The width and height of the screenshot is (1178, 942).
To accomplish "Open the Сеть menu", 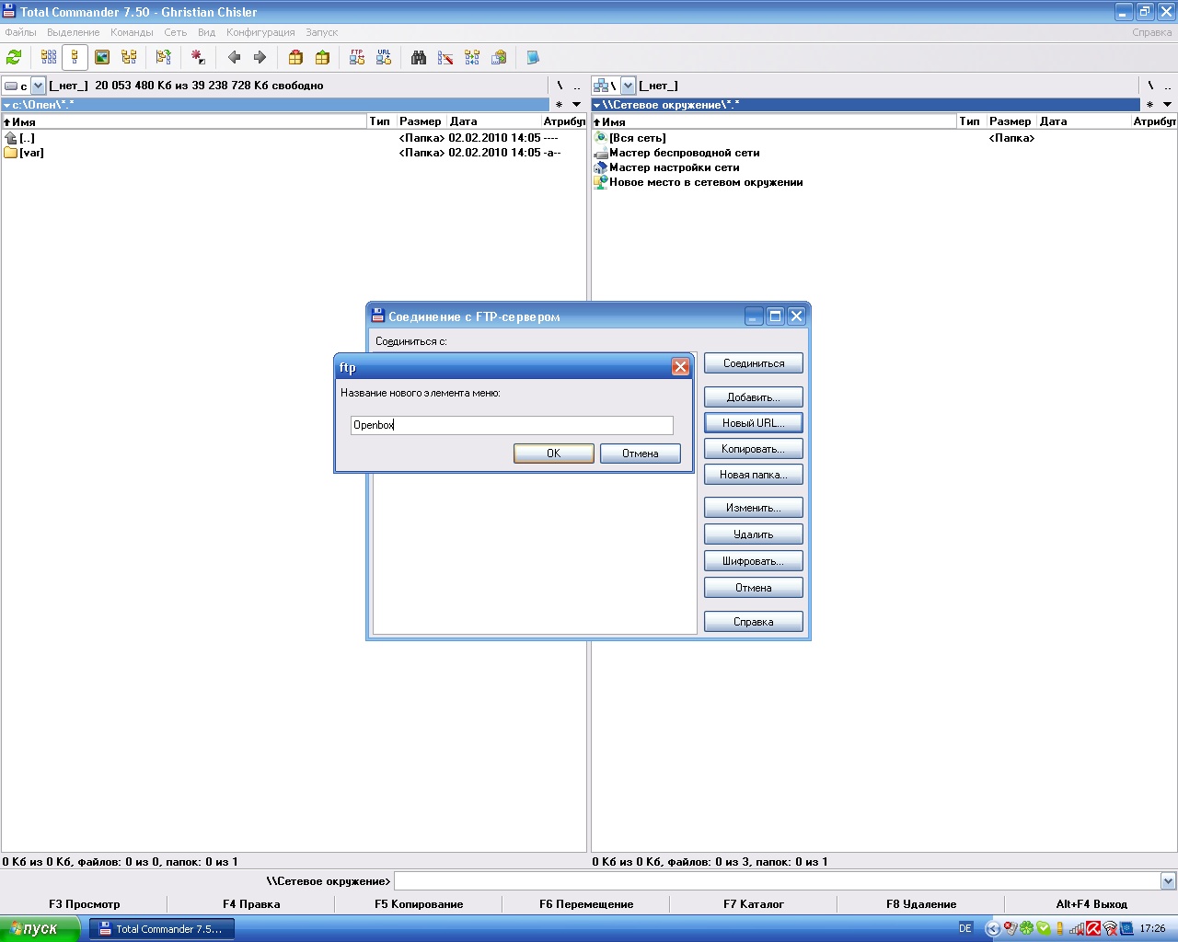I will click(175, 32).
